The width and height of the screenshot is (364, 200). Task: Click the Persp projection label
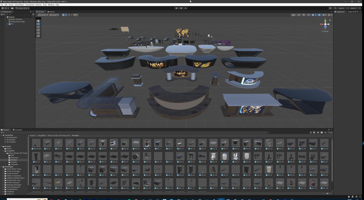(325, 31)
